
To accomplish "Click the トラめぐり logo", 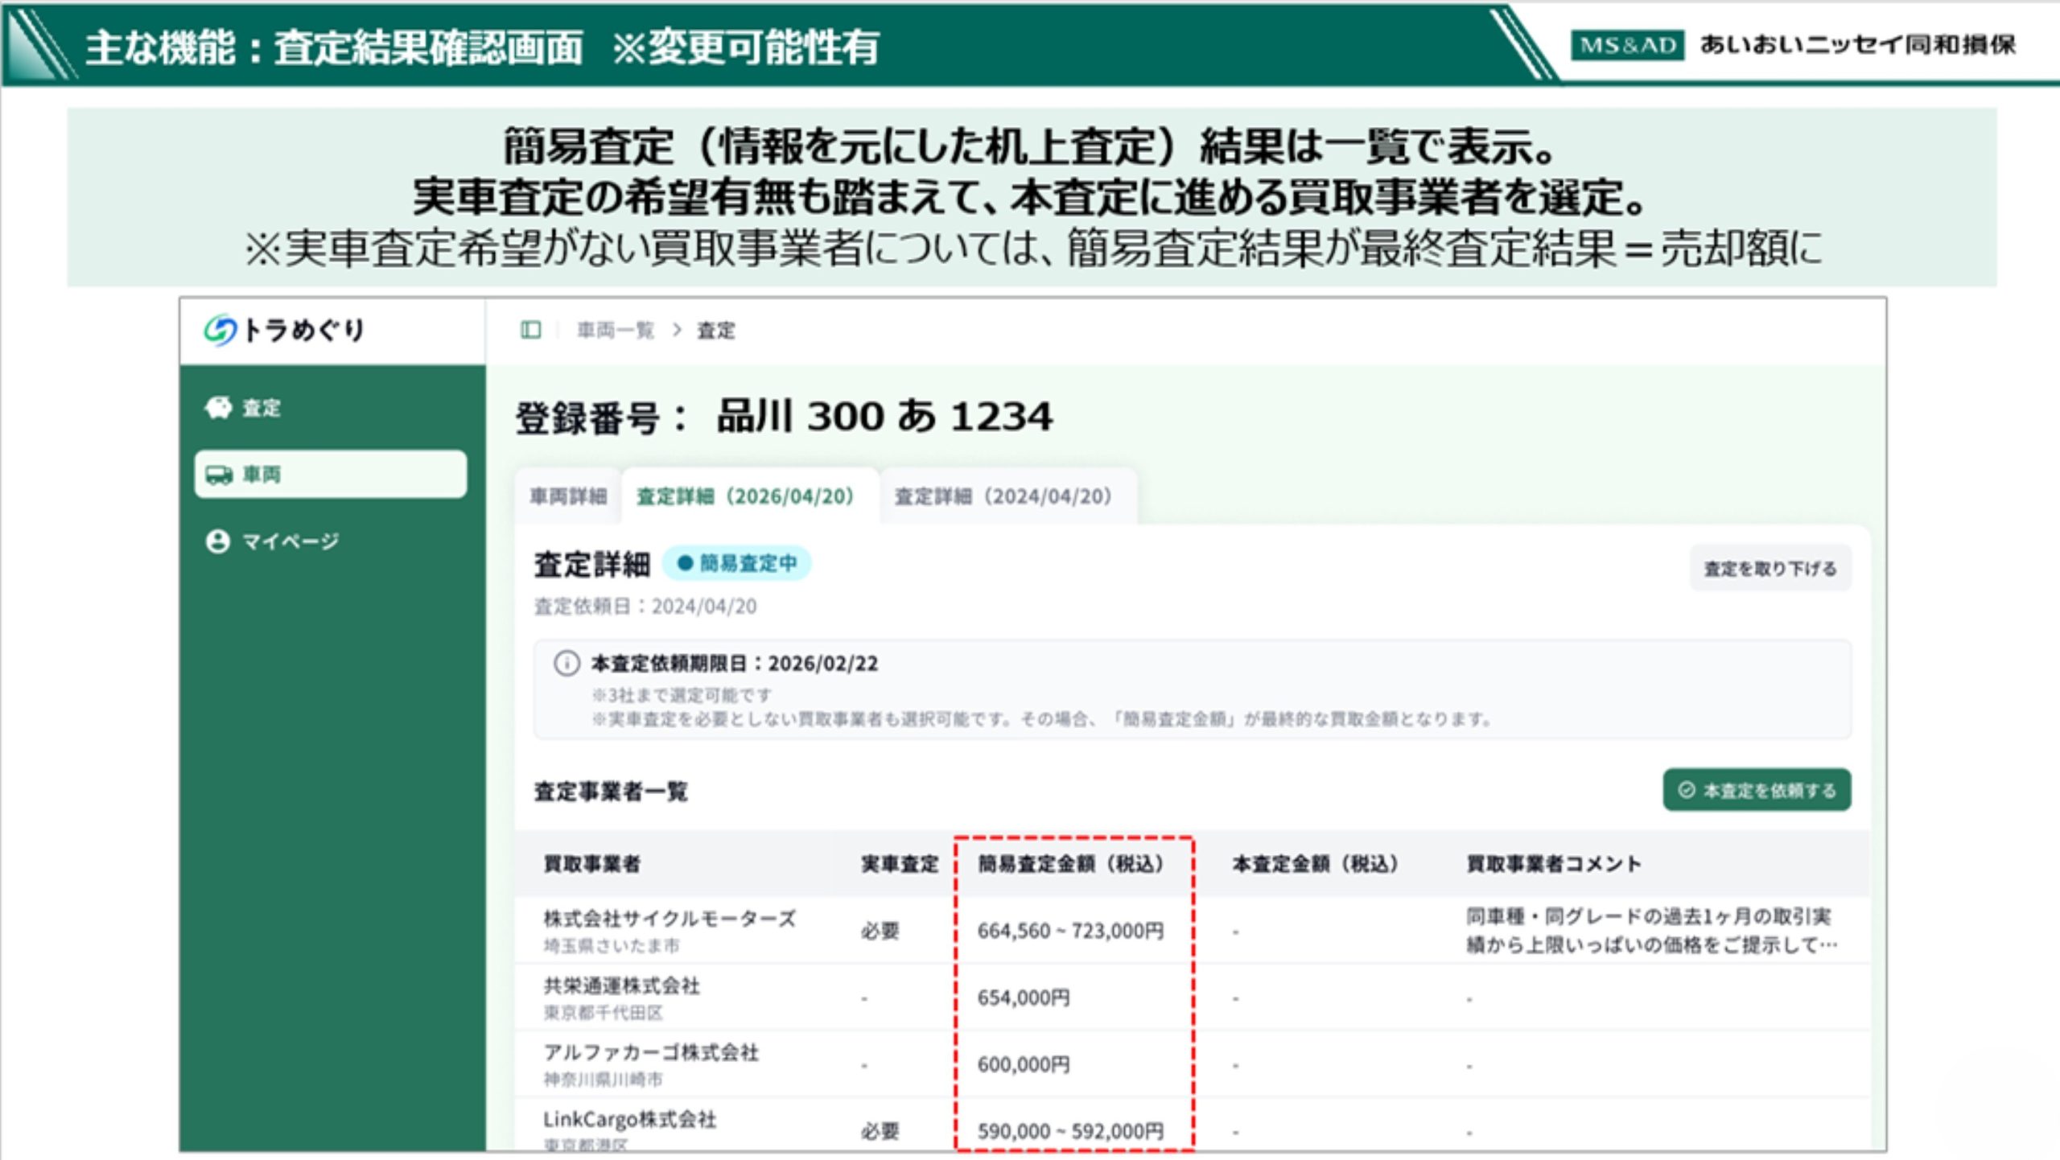I will [284, 330].
